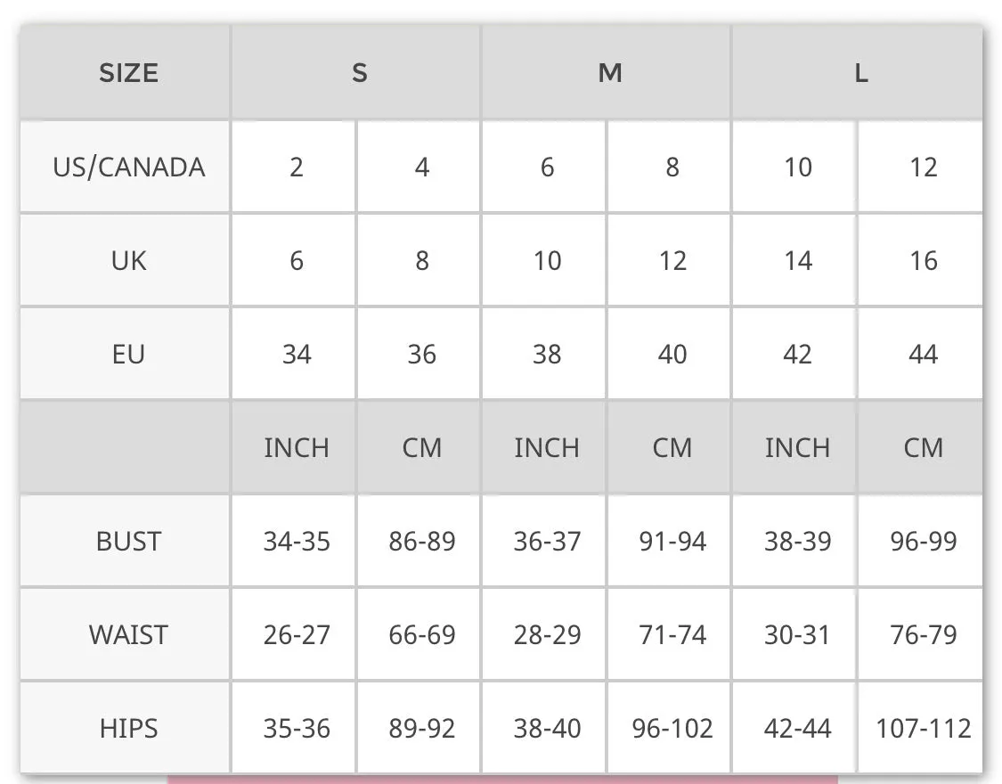Click the pink bar below table
Image resolution: width=1002 pixels, height=784 pixels.
pos(502,780)
